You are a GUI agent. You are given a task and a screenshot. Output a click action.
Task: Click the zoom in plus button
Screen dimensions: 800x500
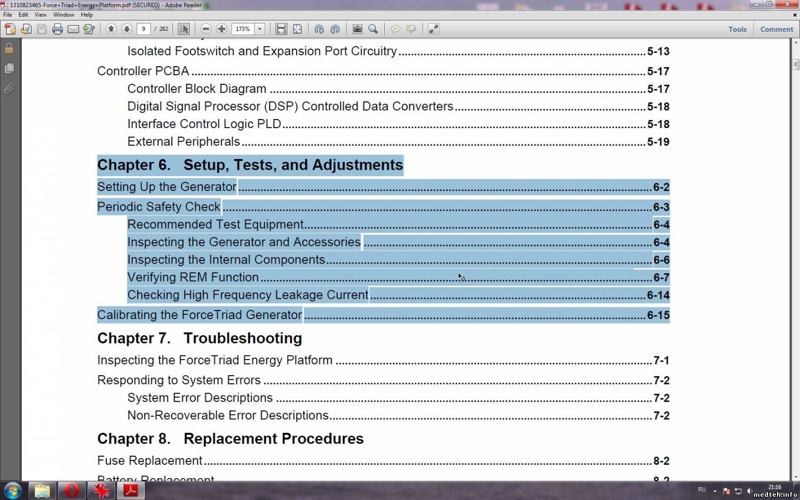[221, 29]
